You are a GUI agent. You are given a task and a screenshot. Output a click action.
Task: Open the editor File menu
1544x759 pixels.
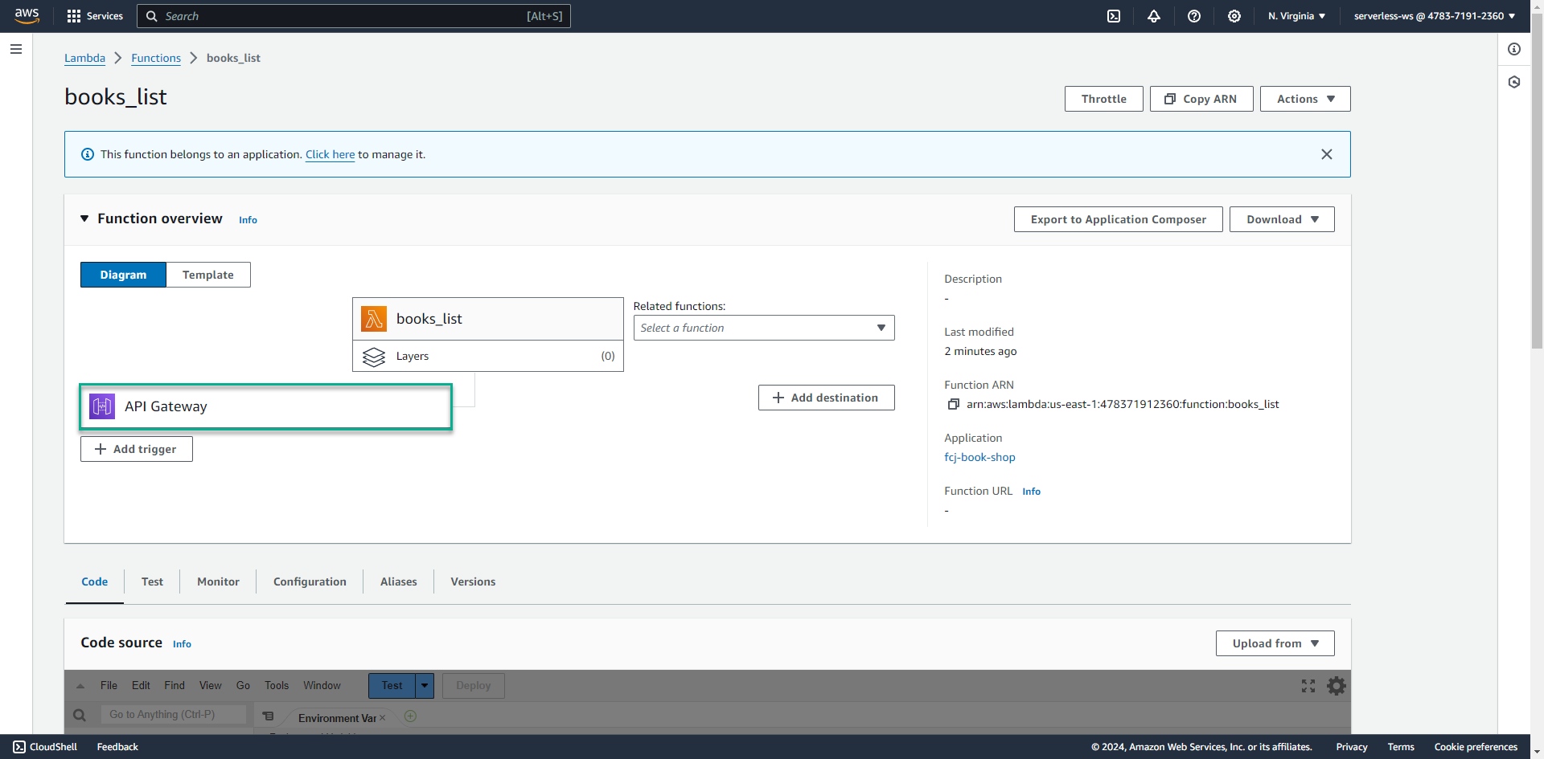tap(109, 685)
